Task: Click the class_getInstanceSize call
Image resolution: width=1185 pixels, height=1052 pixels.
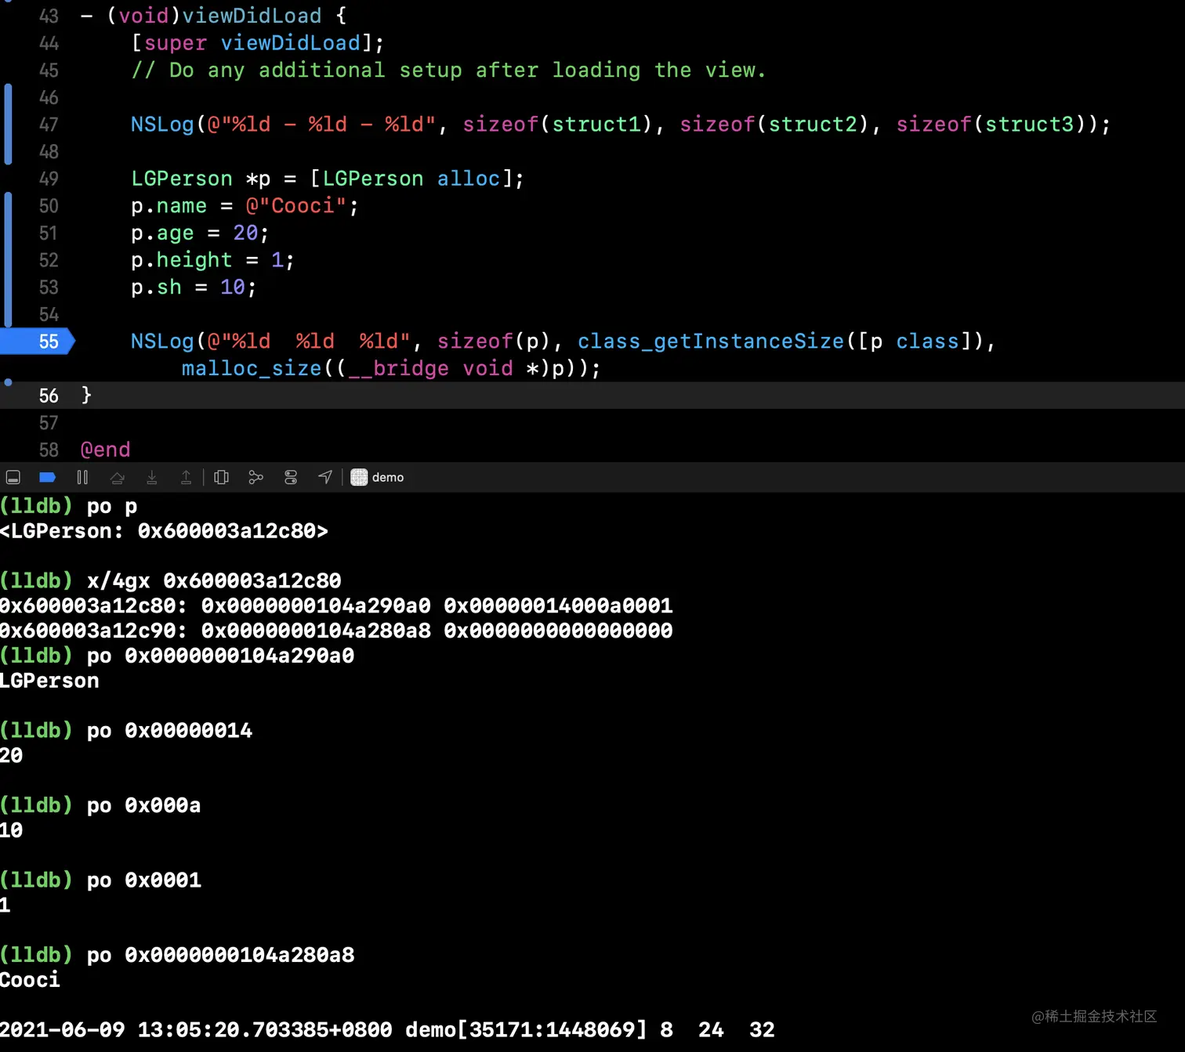Action: pos(710,342)
